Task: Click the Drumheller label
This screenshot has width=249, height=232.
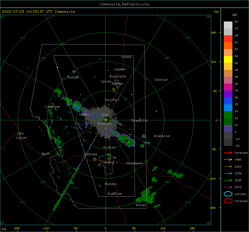Action: [162, 136]
